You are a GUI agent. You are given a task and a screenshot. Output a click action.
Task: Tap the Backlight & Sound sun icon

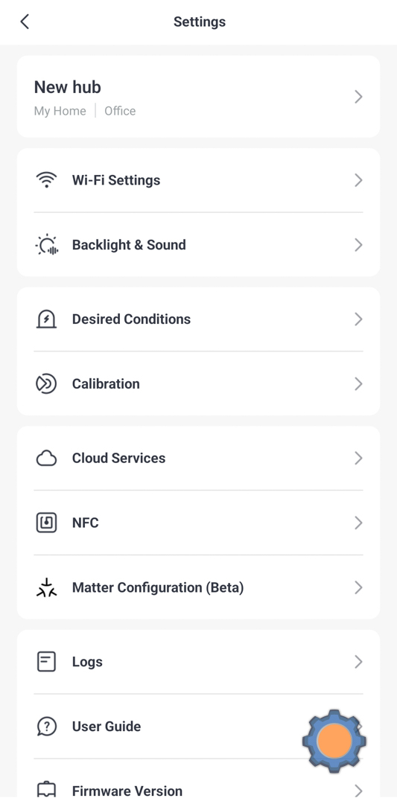pyautogui.click(x=47, y=245)
